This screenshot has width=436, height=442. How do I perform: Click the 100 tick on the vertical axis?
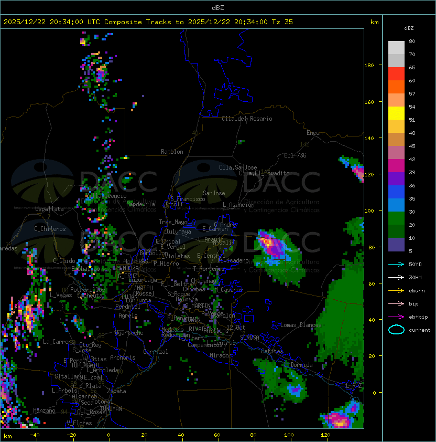coord(369,211)
